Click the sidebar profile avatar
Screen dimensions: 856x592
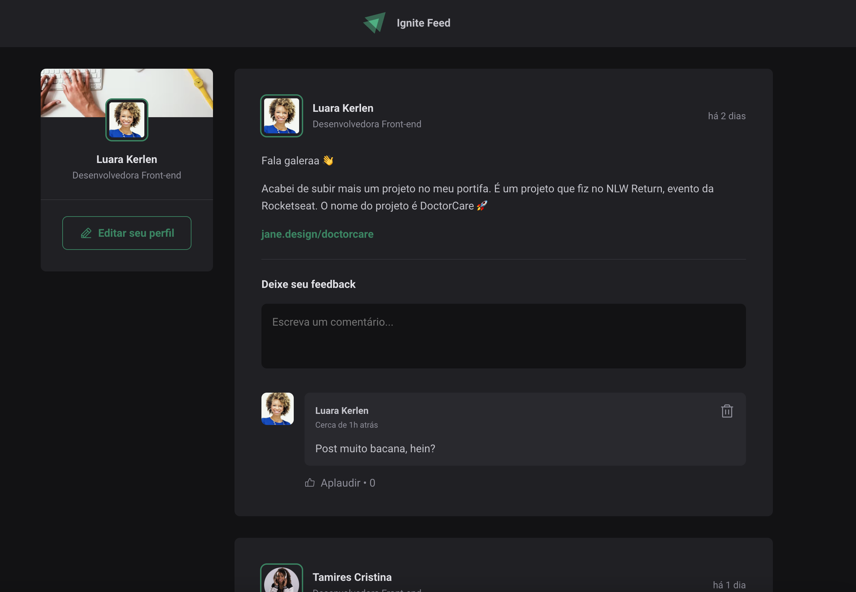point(127,120)
